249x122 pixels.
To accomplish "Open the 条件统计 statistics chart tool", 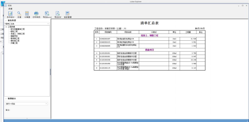I will point(11,15).
